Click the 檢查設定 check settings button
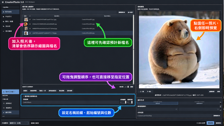 tap(219, 123)
